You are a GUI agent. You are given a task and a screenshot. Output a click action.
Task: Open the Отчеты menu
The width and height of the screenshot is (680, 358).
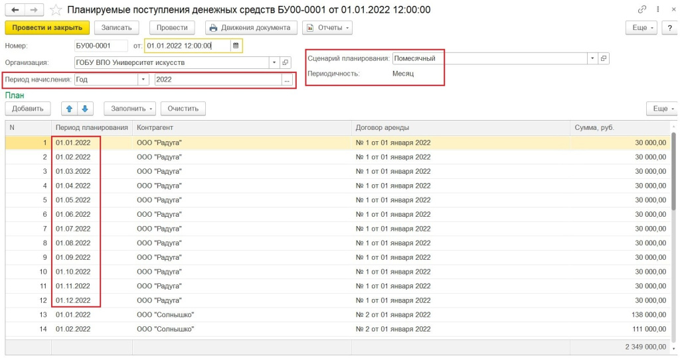pyautogui.click(x=327, y=28)
